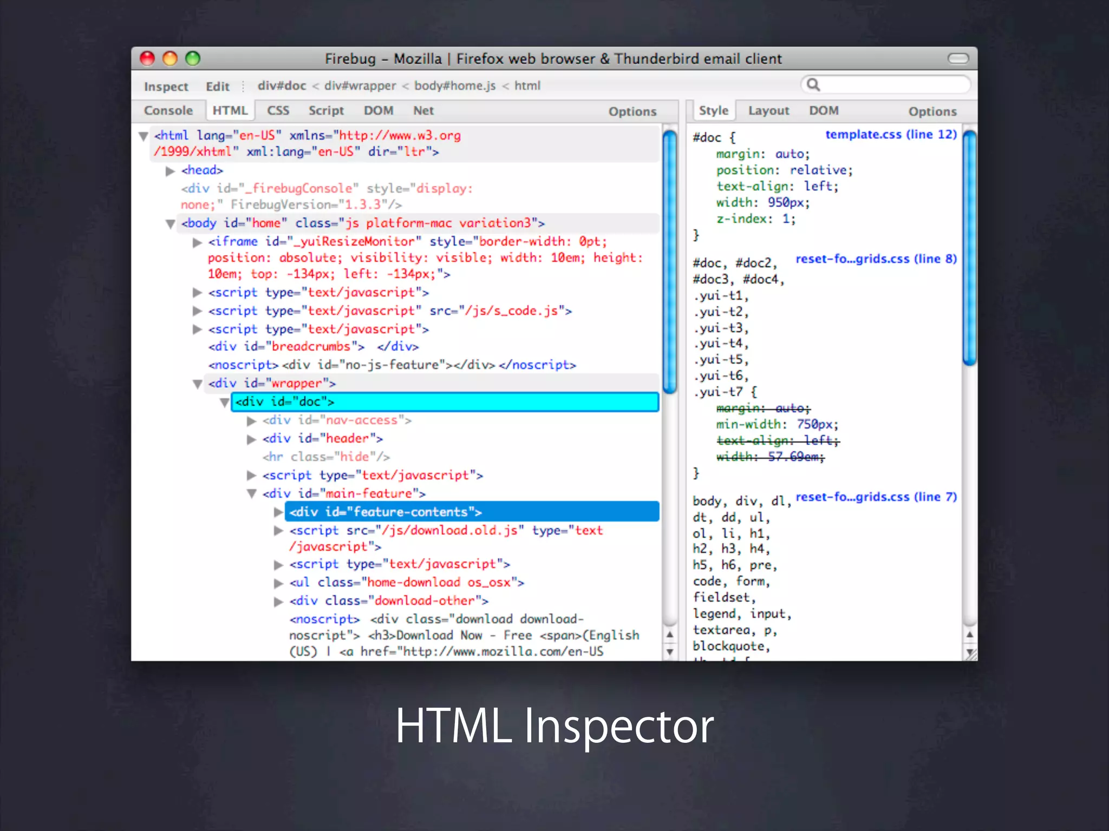Open reset-fo...grids.css (line 7) source link
Viewport: 1109px width, 831px height.
876,497
